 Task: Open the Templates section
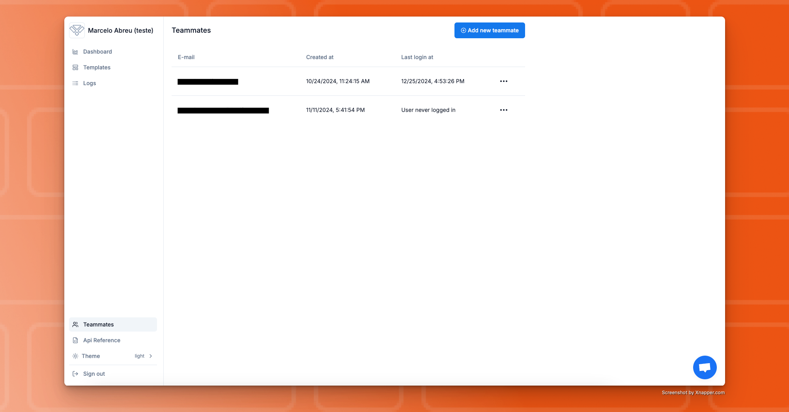[97, 67]
